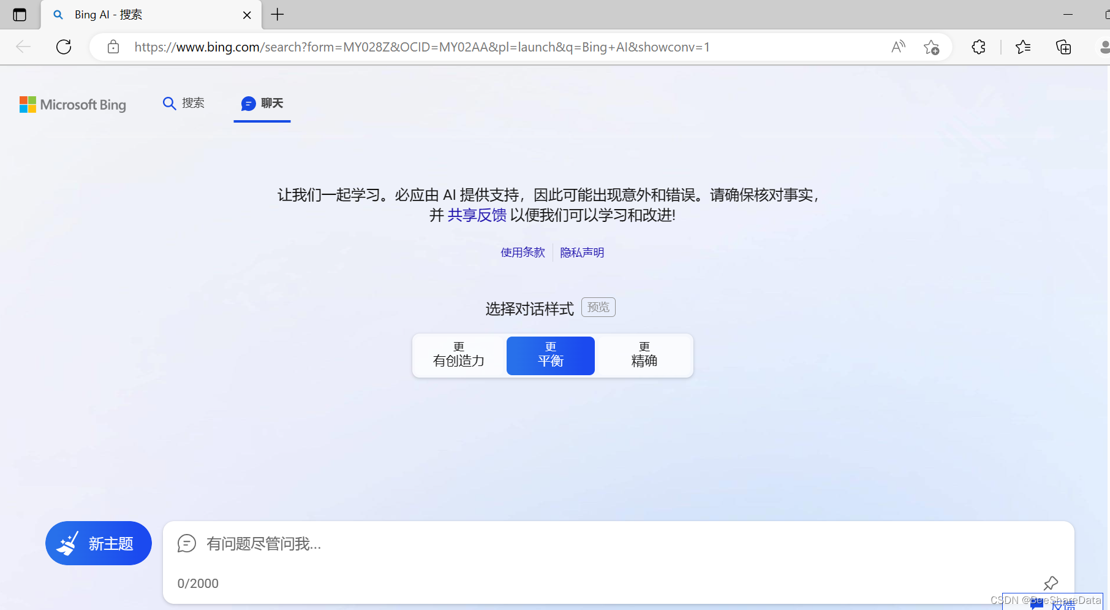Image resolution: width=1110 pixels, height=610 pixels.
Task: Switch to the 搜索 search tab
Action: click(x=184, y=103)
